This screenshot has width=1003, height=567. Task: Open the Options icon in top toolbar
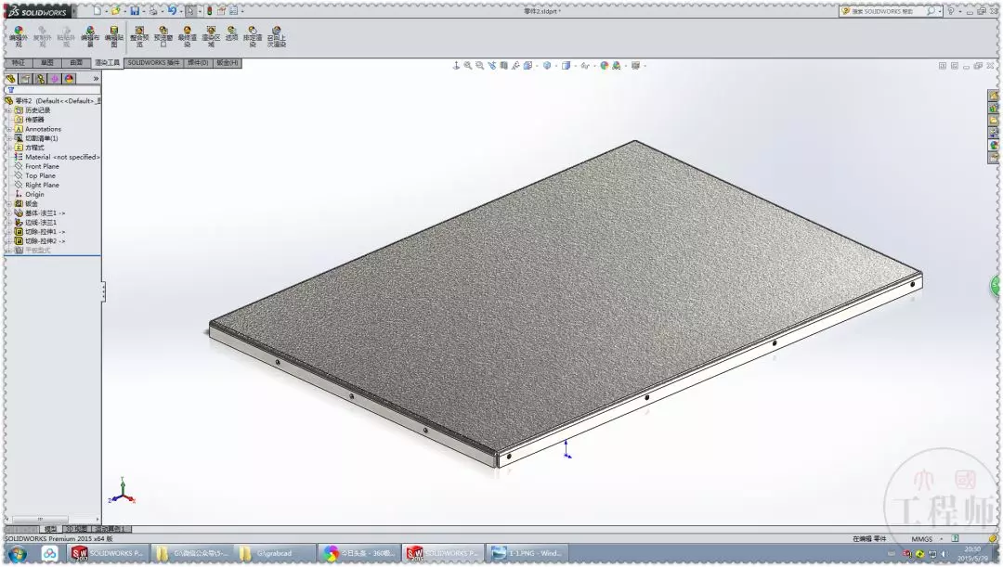point(233,11)
